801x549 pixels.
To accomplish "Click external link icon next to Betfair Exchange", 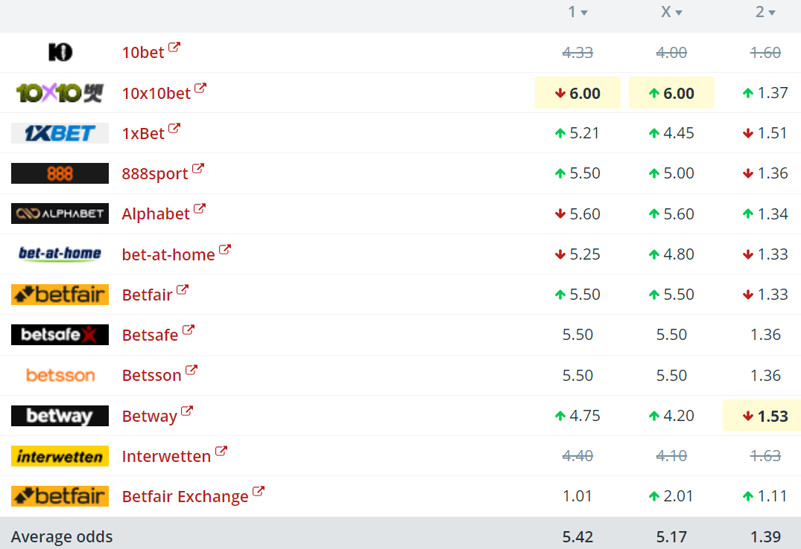I will [x=259, y=491].
